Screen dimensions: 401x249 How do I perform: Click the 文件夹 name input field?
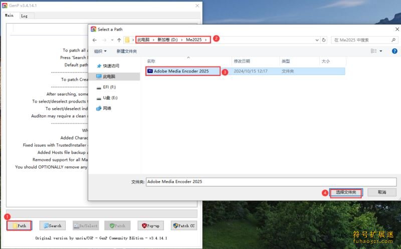coord(271,181)
